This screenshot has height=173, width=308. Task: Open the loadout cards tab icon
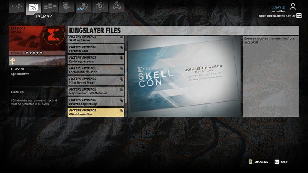click(x=50, y=6)
